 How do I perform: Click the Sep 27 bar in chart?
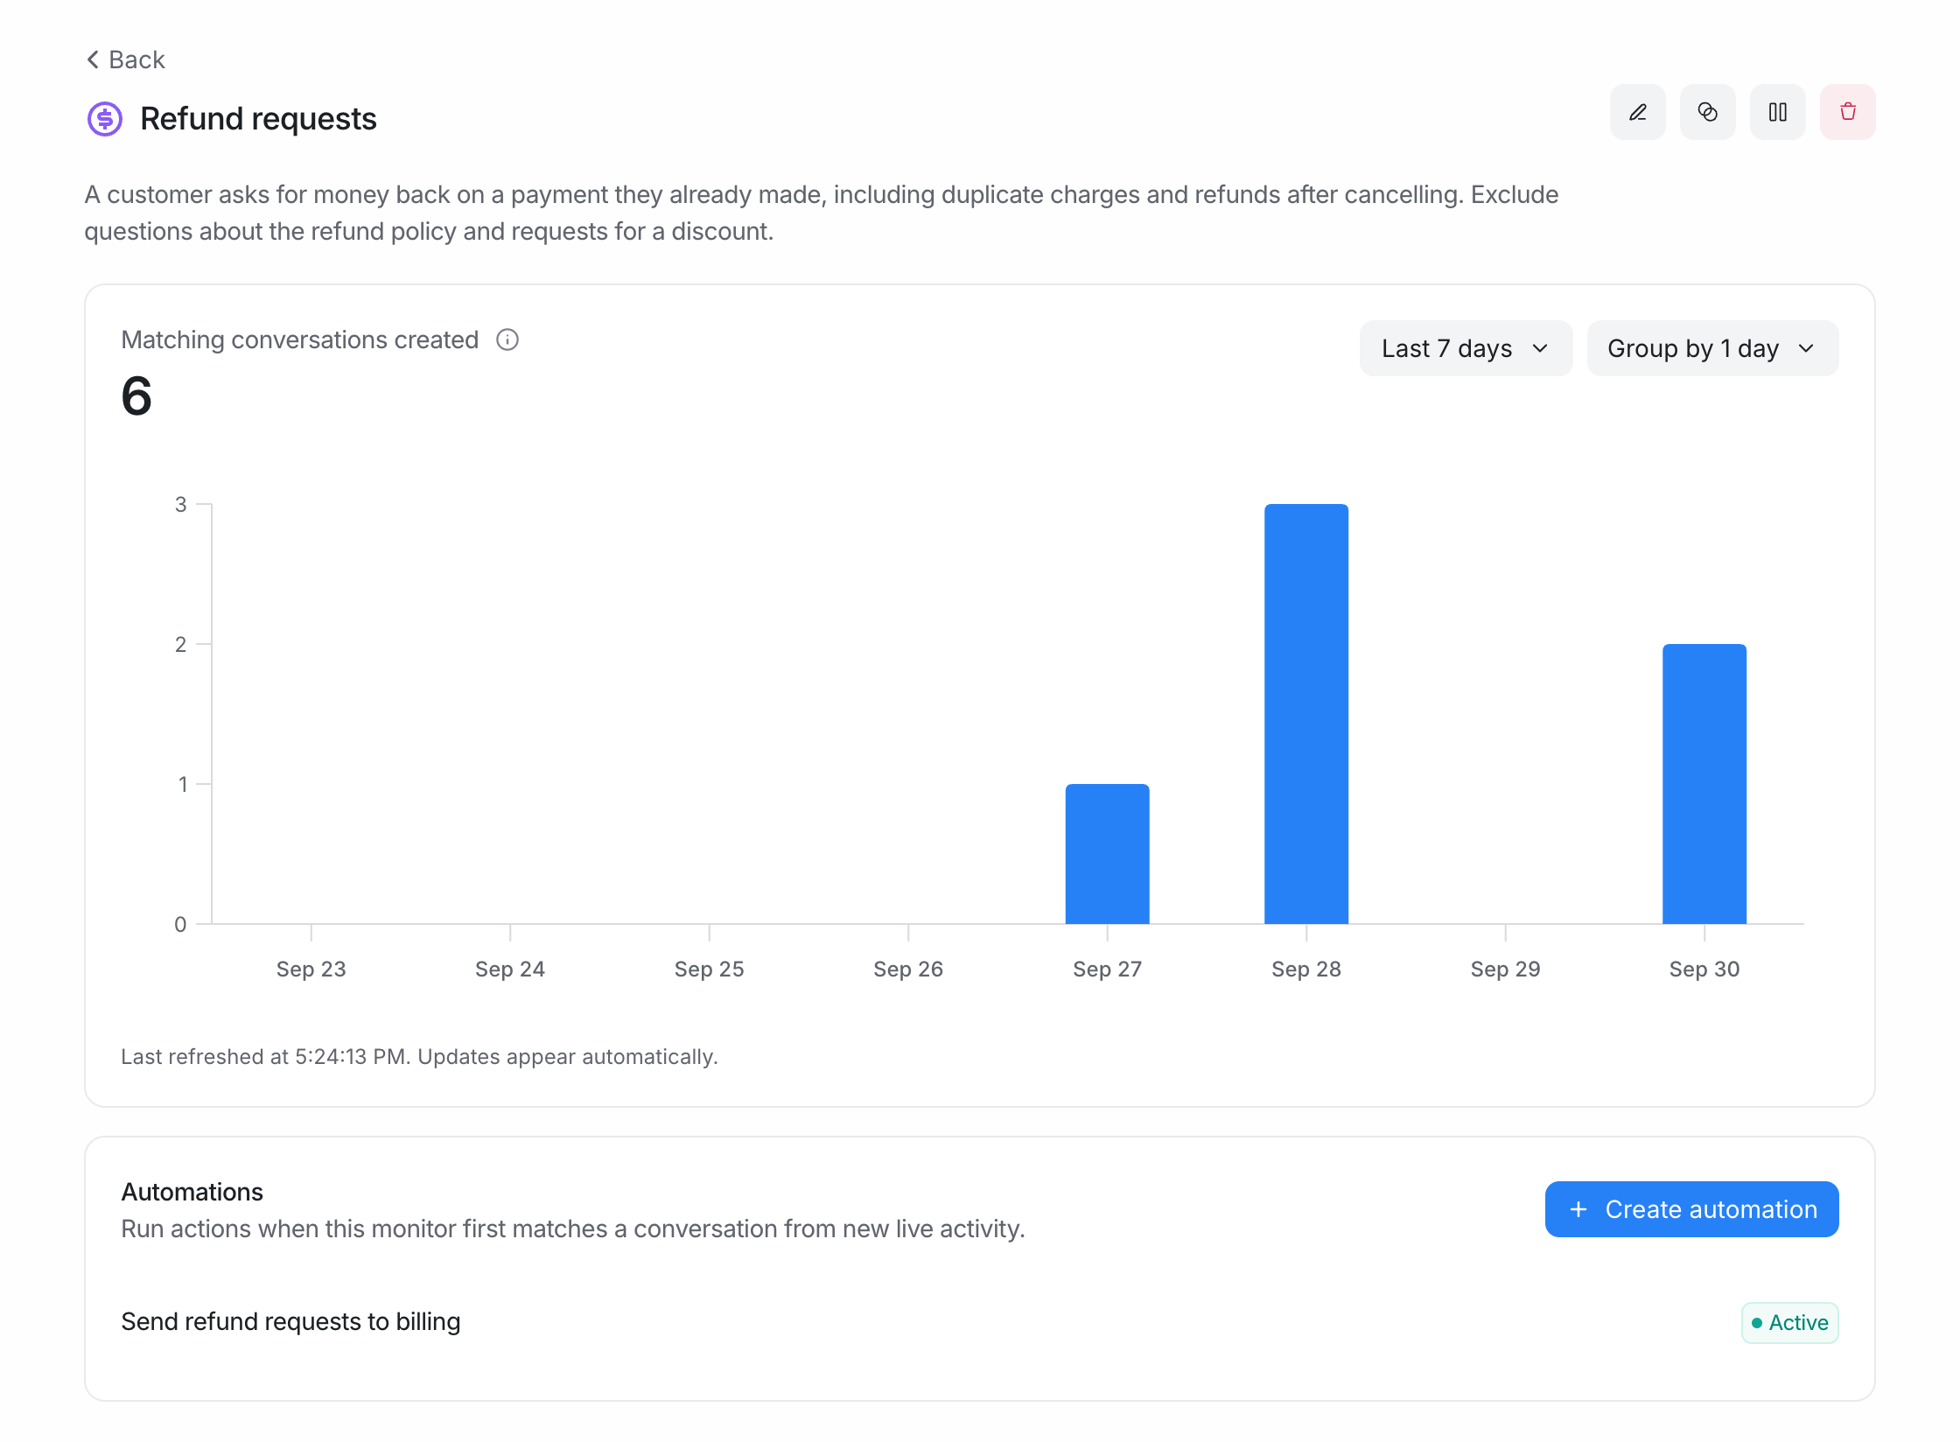(1107, 854)
